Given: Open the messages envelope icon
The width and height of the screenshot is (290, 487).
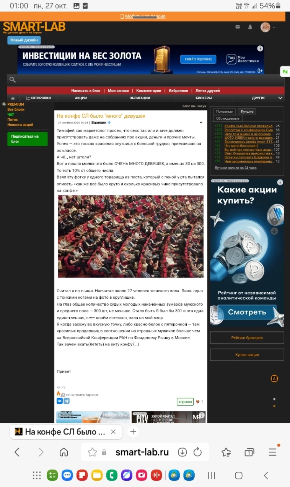Looking at the screenshot, I should (x=238, y=27).
